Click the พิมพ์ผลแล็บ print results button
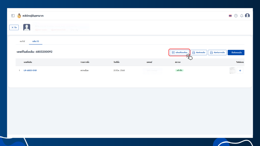Screen dimensions: 260x146 [199, 53]
